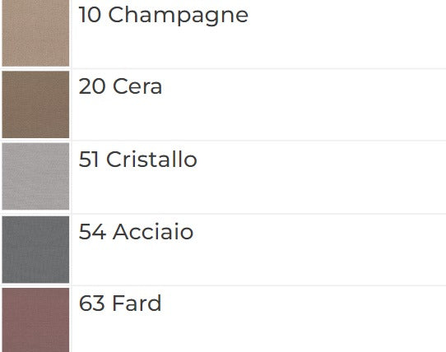Click the "51 Cristallo" text label
The height and width of the screenshot is (352, 446).
click(x=137, y=160)
